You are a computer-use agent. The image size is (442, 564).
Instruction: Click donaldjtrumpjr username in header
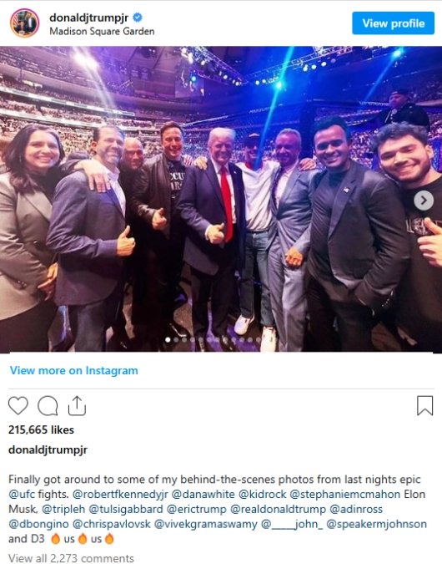click(x=88, y=18)
